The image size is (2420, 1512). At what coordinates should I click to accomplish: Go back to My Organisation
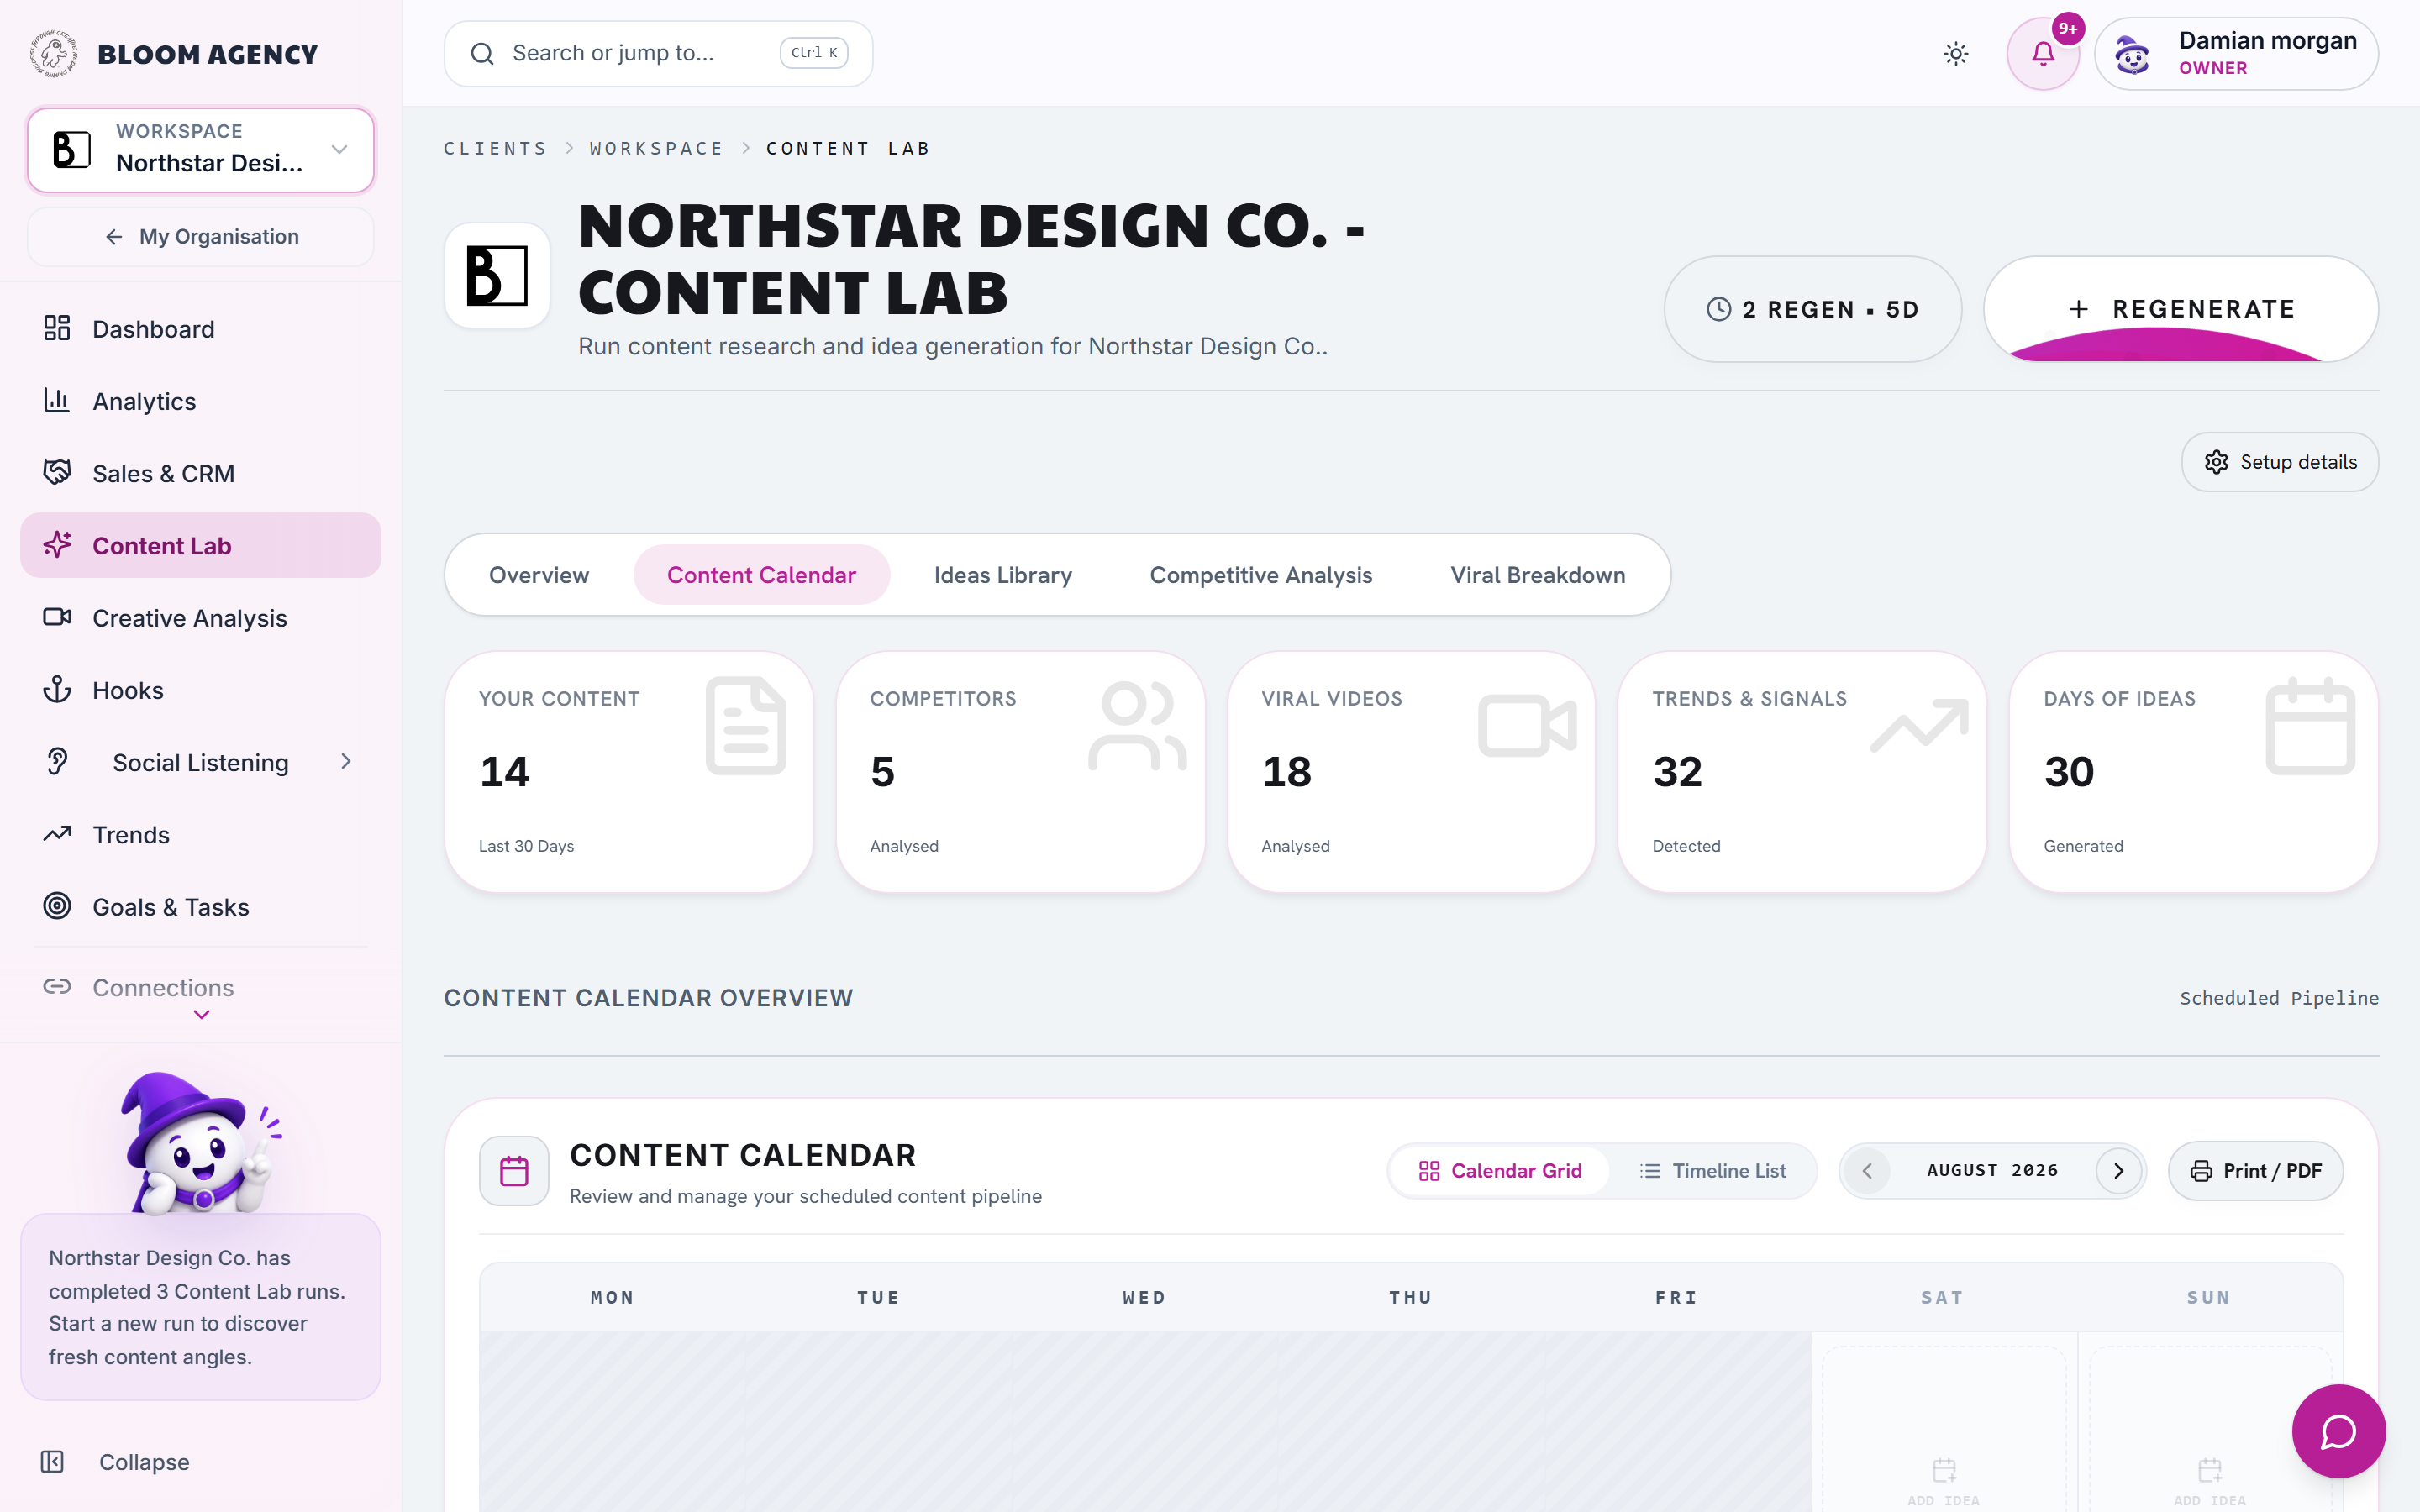click(x=200, y=237)
